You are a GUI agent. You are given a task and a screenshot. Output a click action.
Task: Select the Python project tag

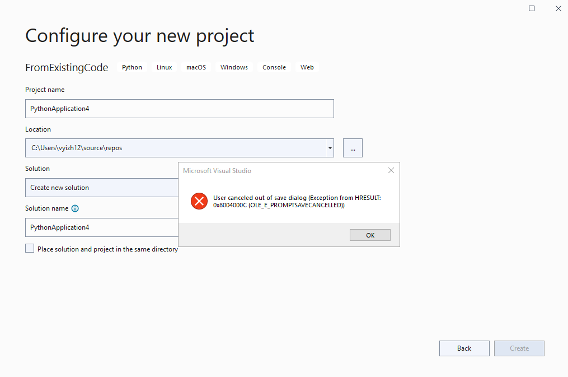(132, 67)
